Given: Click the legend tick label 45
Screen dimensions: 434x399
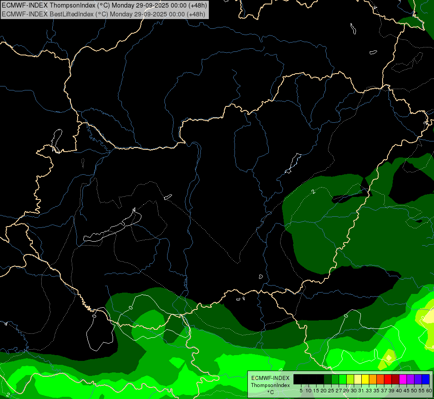Looking at the screenshot, I should point(407,391).
